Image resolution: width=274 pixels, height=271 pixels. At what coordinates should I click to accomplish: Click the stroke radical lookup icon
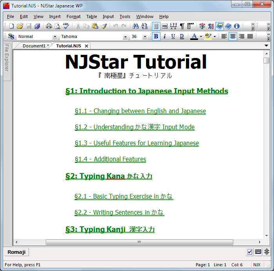point(211,26)
